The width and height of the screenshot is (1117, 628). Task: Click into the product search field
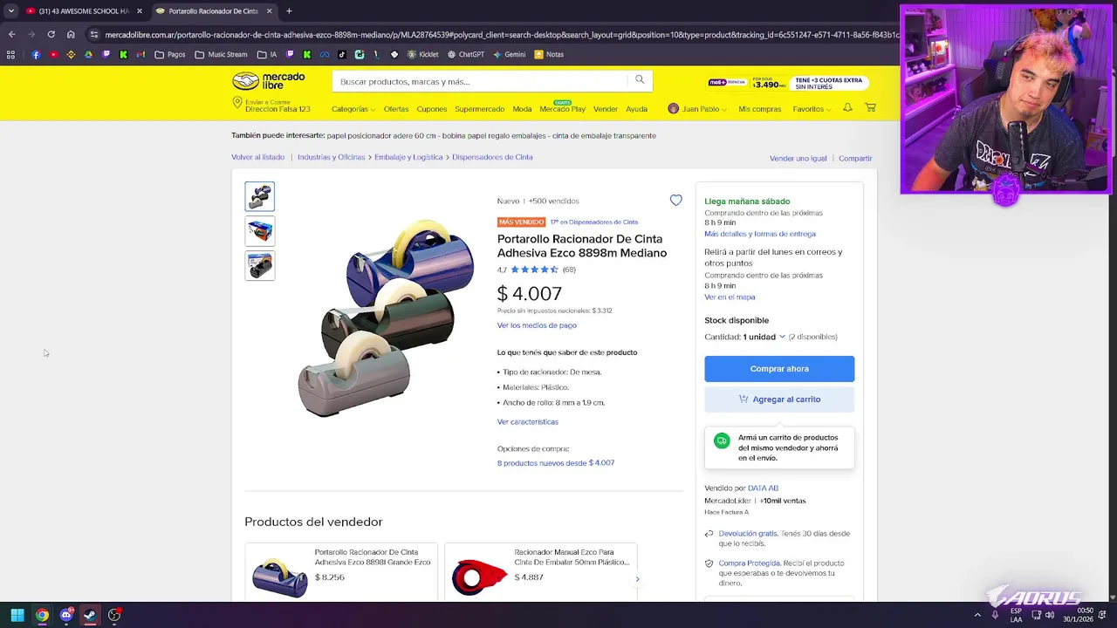point(480,81)
